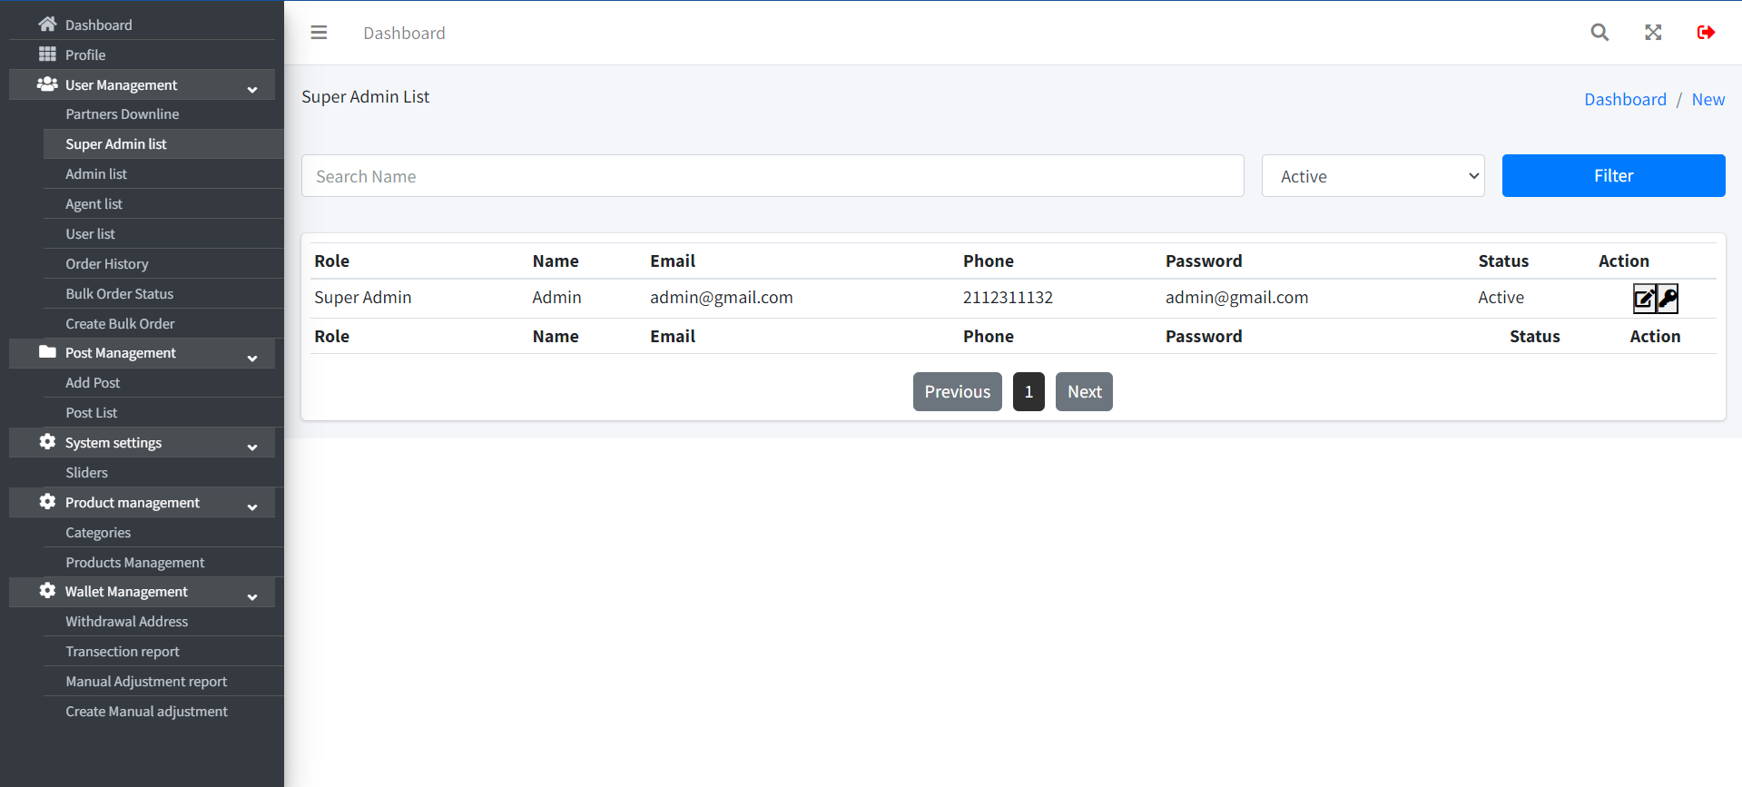Open Agent list from sidebar
The height and width of the screenshot is (787, 1742).
93,204
